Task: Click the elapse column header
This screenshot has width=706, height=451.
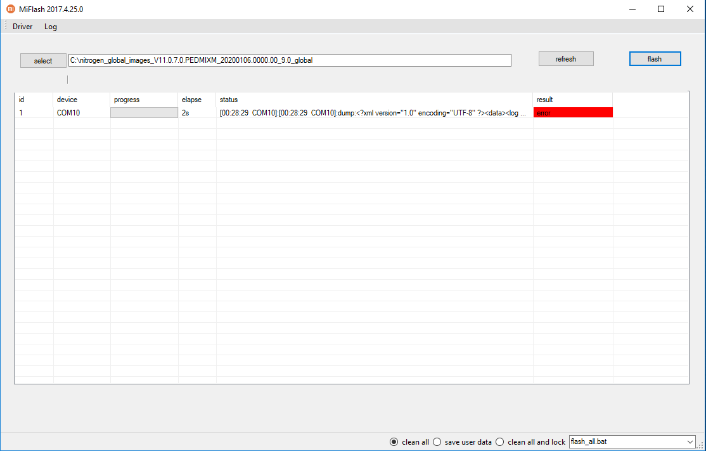Action: (x=197, y=100)
